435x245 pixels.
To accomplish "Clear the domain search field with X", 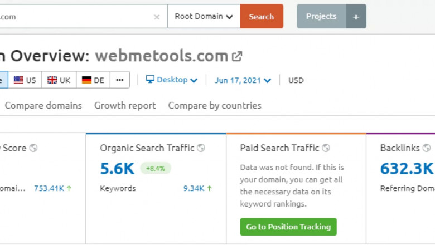I will pyautogui.click(x=157, y=17).
